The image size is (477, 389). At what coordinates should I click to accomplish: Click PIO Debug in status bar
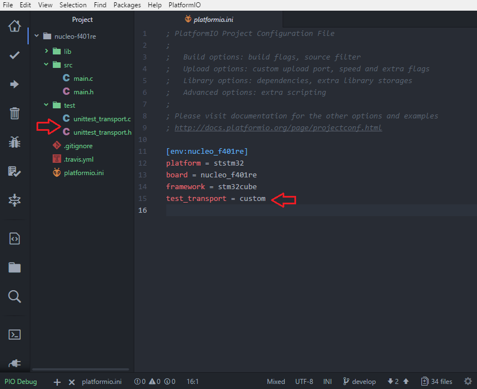pos(21,381)
